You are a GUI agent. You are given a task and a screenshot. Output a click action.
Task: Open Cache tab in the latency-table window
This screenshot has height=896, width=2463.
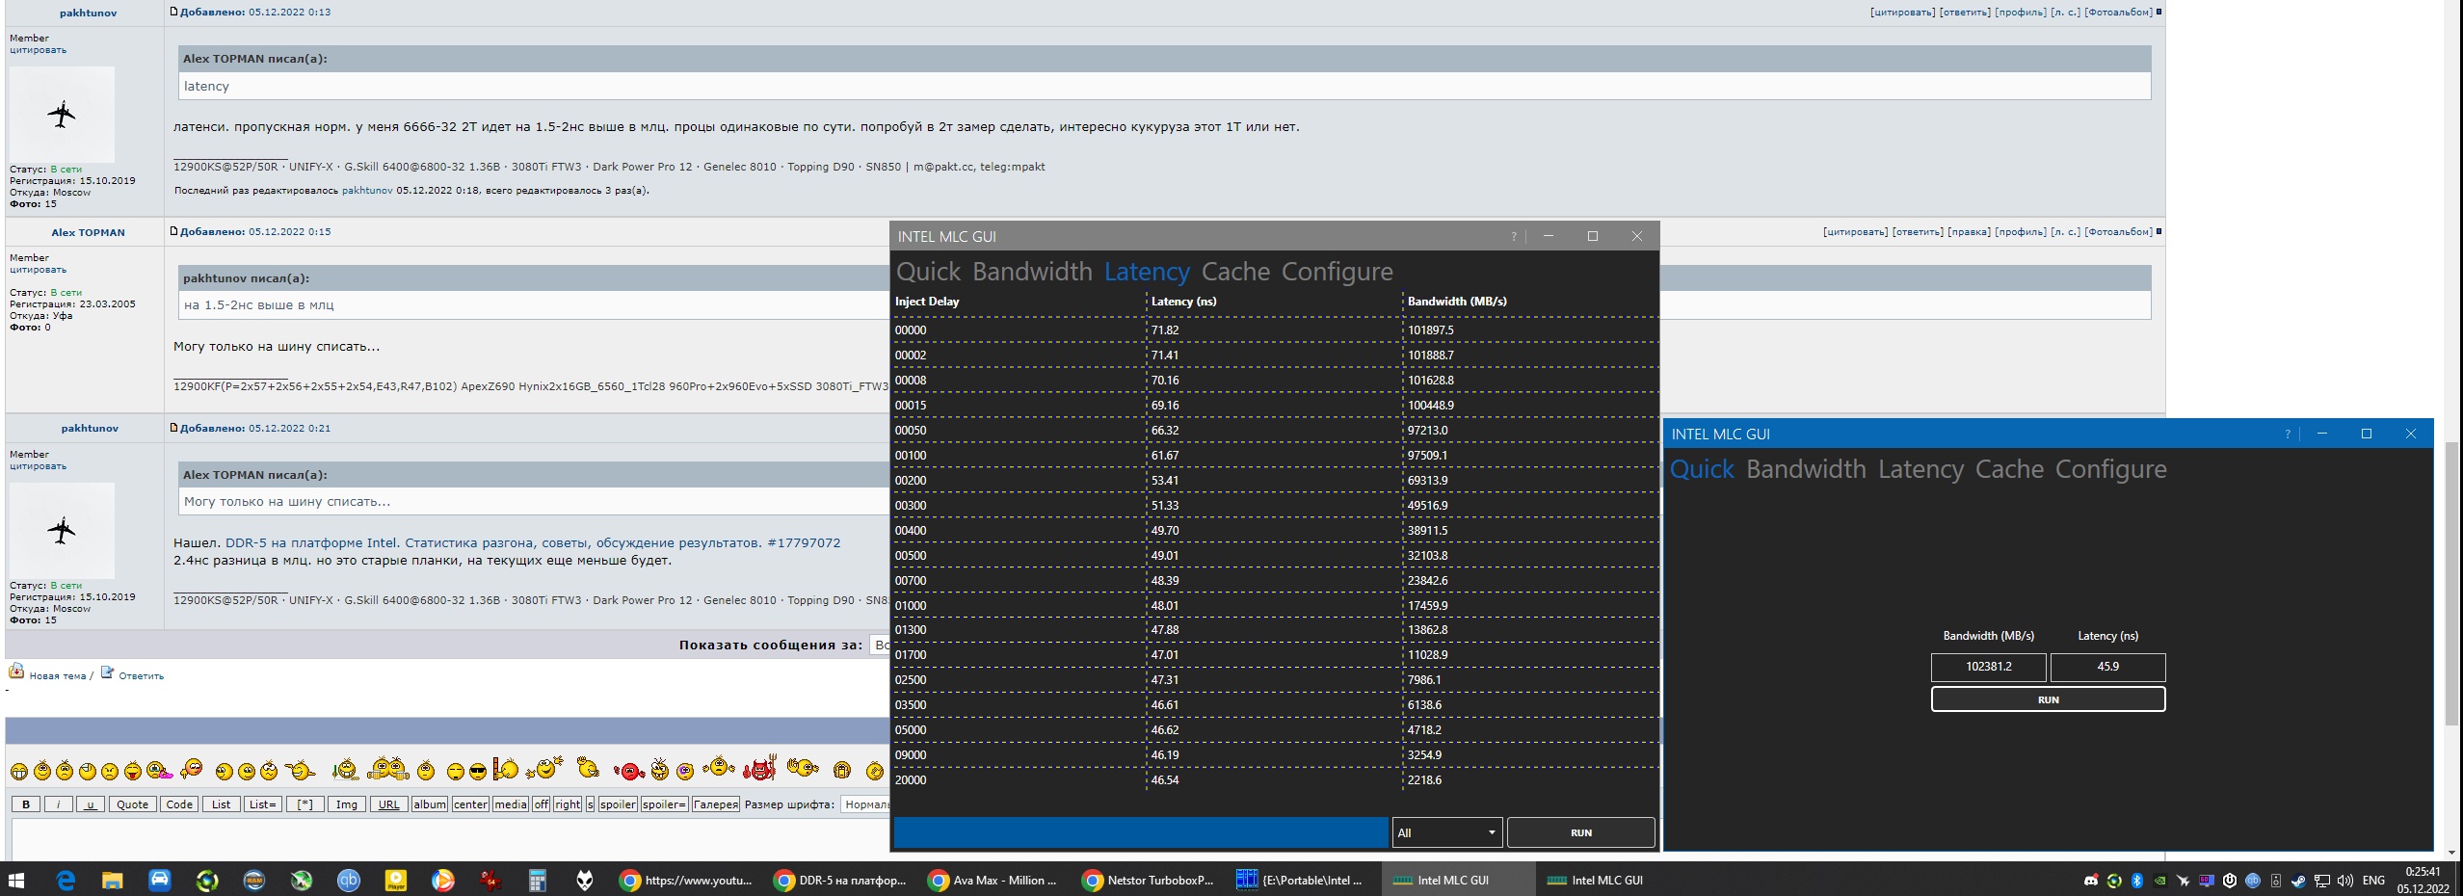(x=1235, y=272)
